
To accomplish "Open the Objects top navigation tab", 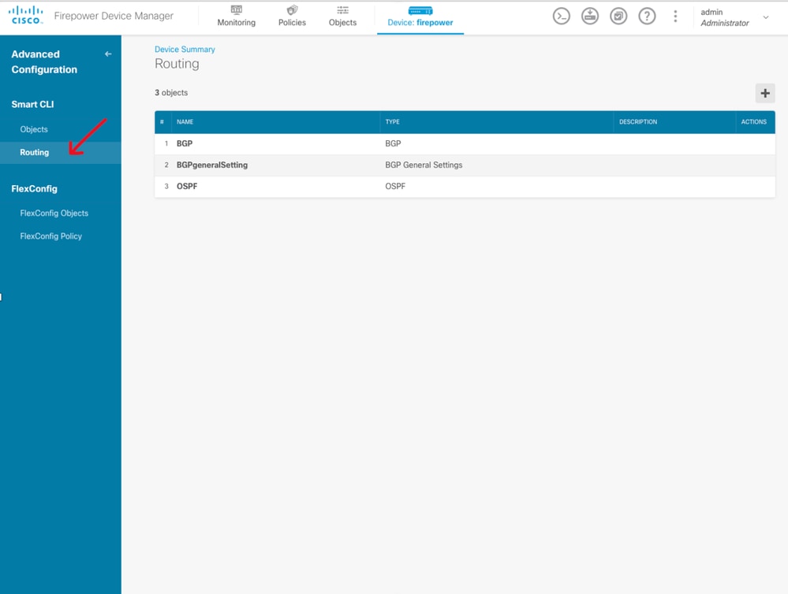I will click(x=343, y=17).
